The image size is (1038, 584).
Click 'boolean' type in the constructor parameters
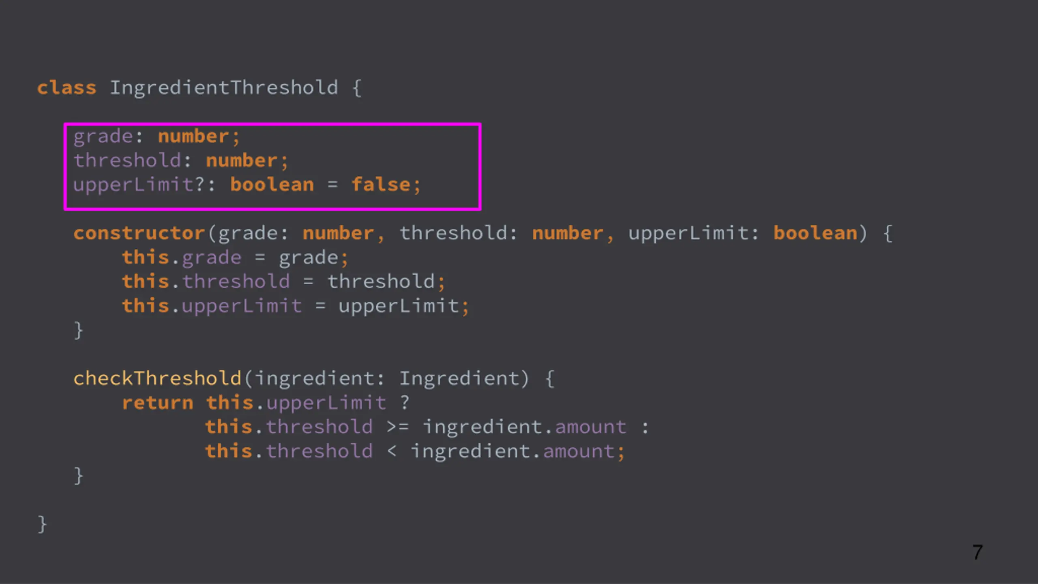pyautogui.click(x=815, y=233)
